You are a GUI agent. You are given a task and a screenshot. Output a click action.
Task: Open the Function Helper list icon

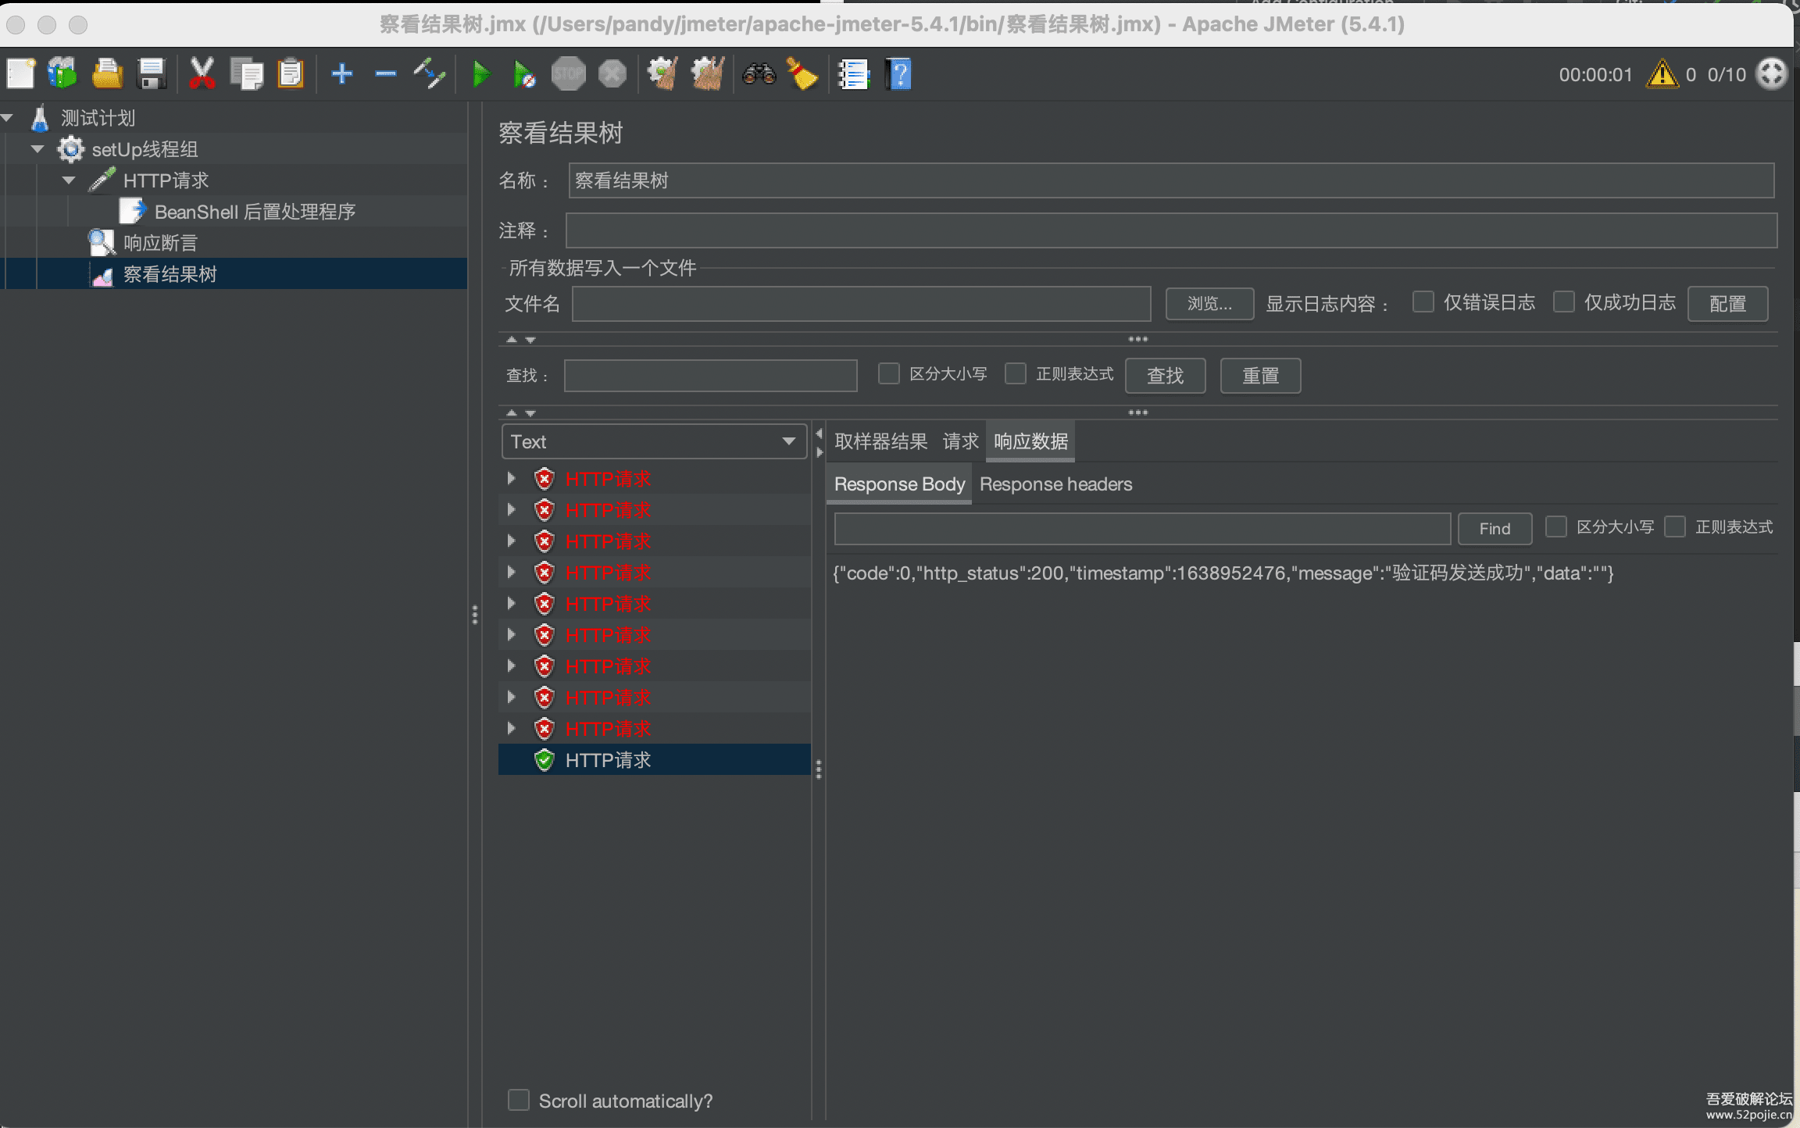point(853,75)
